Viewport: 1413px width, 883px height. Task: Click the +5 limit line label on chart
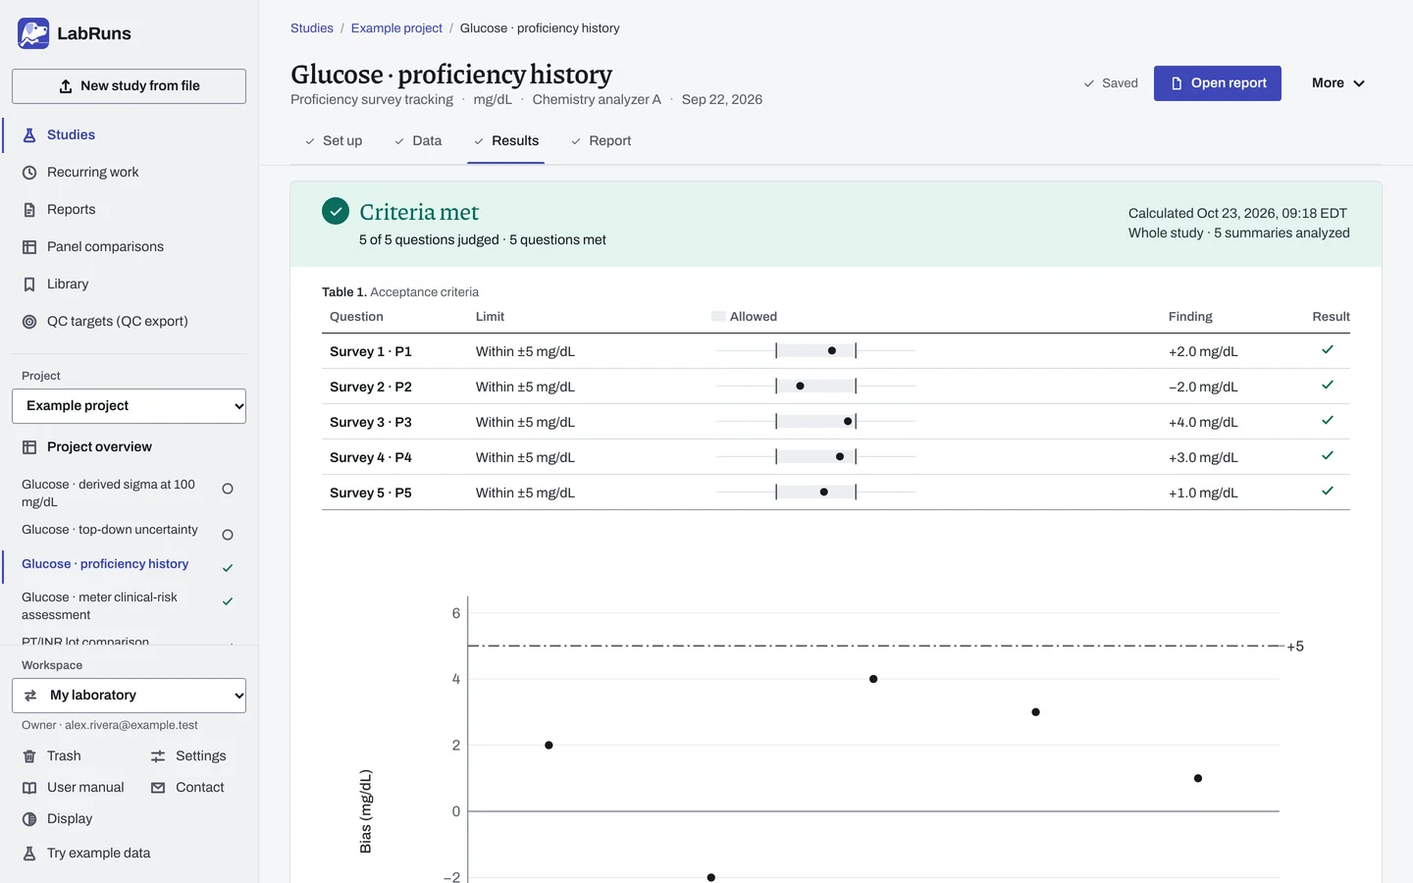pyautogui.click(x=1295, y=647)
